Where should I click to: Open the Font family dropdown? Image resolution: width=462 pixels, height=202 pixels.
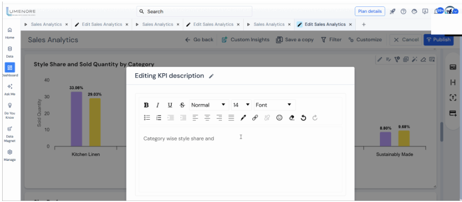tap(275, 105)
